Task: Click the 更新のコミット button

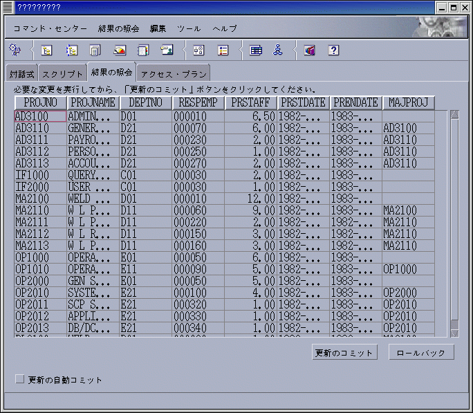Action: pyautogui.click(x=344, y=352)
